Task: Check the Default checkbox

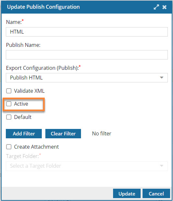Action: click(x=9, y=117)
